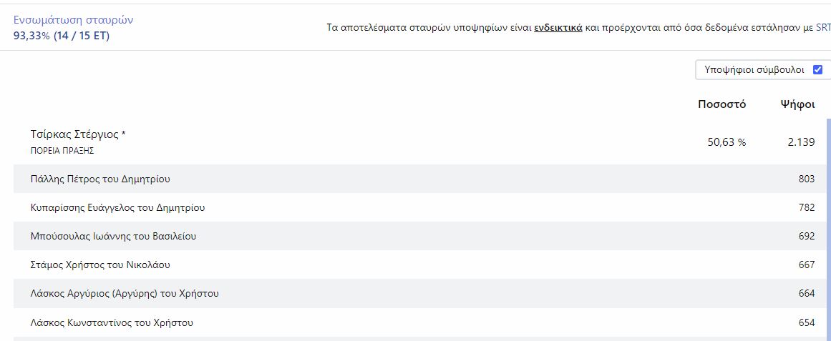This screenshot has width=831, height=341.
Task: Click the Ψήφοι column header
Action: tap(797, 104)
